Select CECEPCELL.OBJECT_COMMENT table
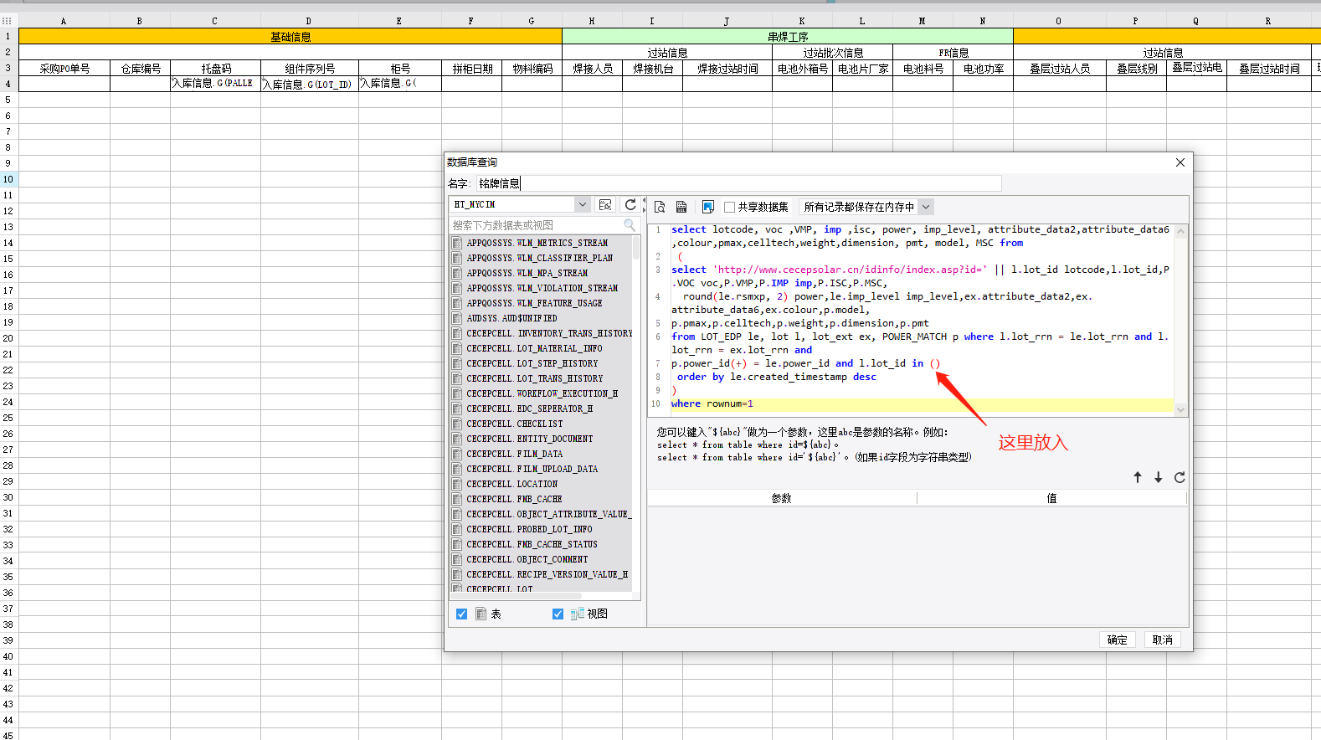Image resolution: width=1321 pixels, height=740 pixels. 527,559
